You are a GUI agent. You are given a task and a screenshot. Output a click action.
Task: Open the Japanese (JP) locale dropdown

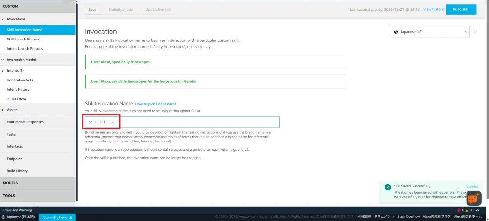click(x=429, y=32)
